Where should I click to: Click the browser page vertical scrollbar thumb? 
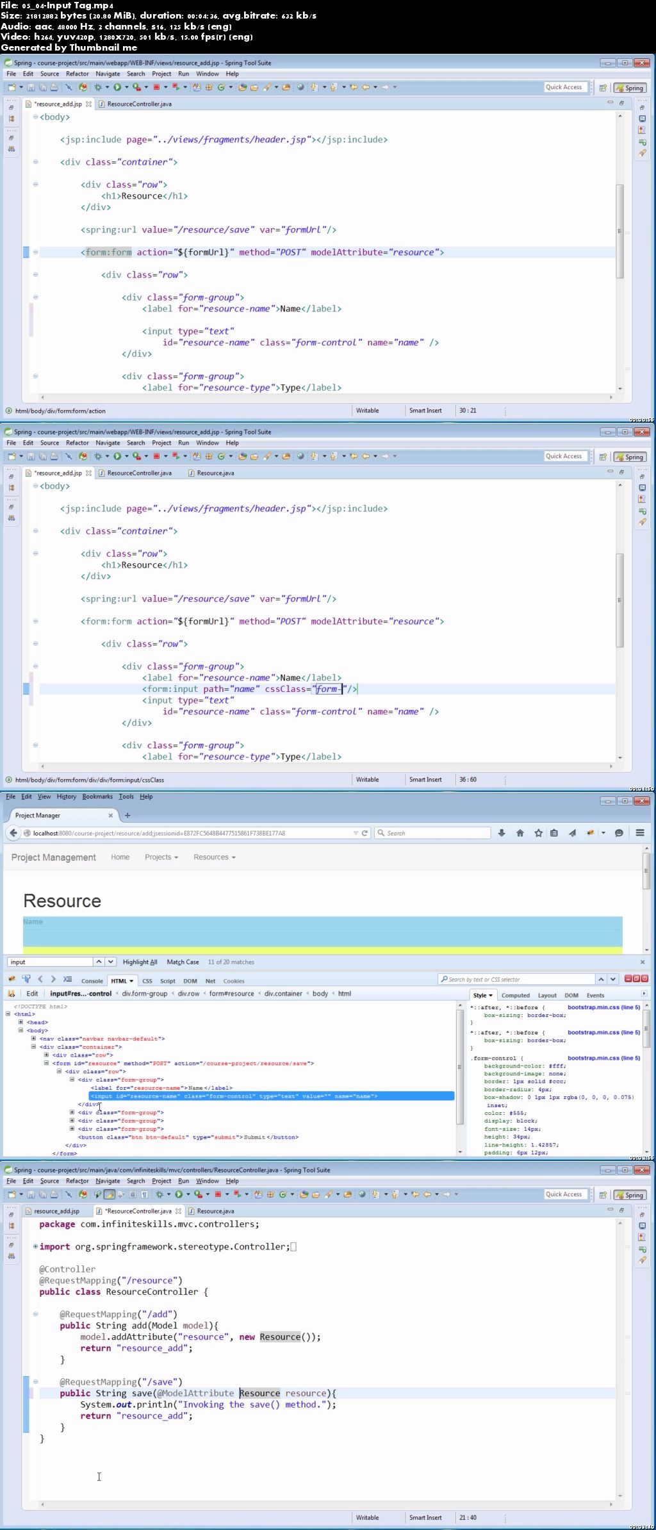coord(647,871)
